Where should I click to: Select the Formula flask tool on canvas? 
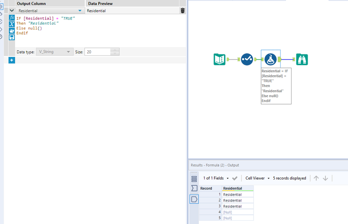(x=270, y=59)
